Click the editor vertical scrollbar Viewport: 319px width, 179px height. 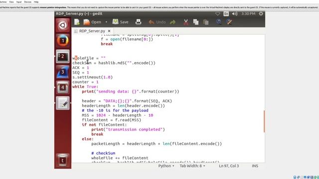click(x=264, y=121)
